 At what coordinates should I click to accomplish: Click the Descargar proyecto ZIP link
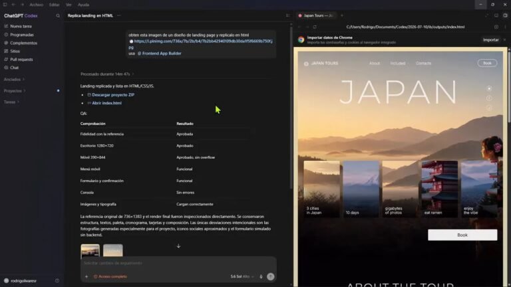[112, 95]
